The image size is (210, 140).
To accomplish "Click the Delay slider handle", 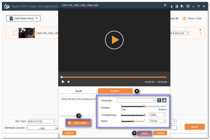I will coord(133,121).
